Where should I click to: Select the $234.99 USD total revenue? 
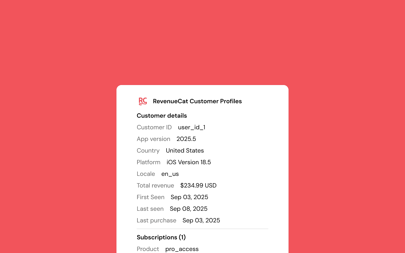pos(198,185)
